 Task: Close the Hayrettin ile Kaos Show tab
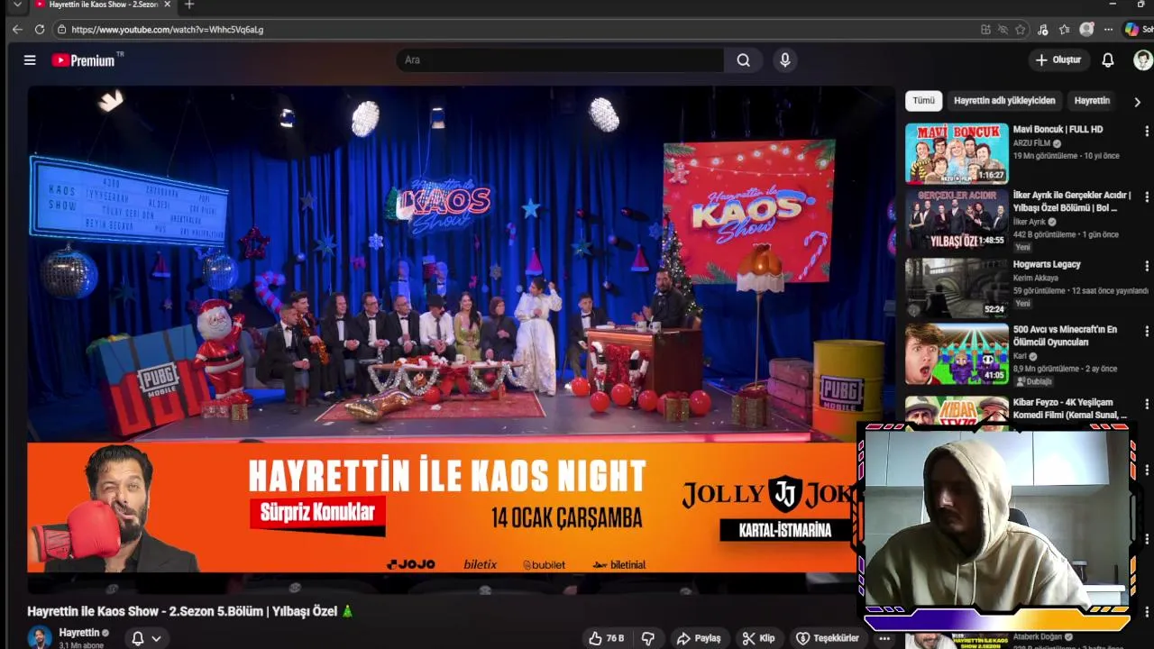click(x=167, y=5)
